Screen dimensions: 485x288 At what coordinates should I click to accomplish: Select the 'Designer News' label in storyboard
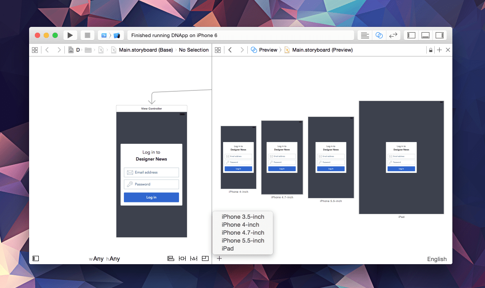(151, 159)
